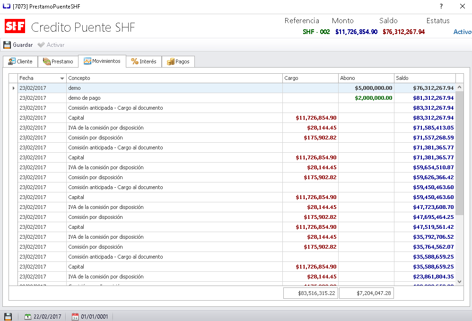Click the Saldo column header
Screen dimensions: 472x321
[425, 78]
